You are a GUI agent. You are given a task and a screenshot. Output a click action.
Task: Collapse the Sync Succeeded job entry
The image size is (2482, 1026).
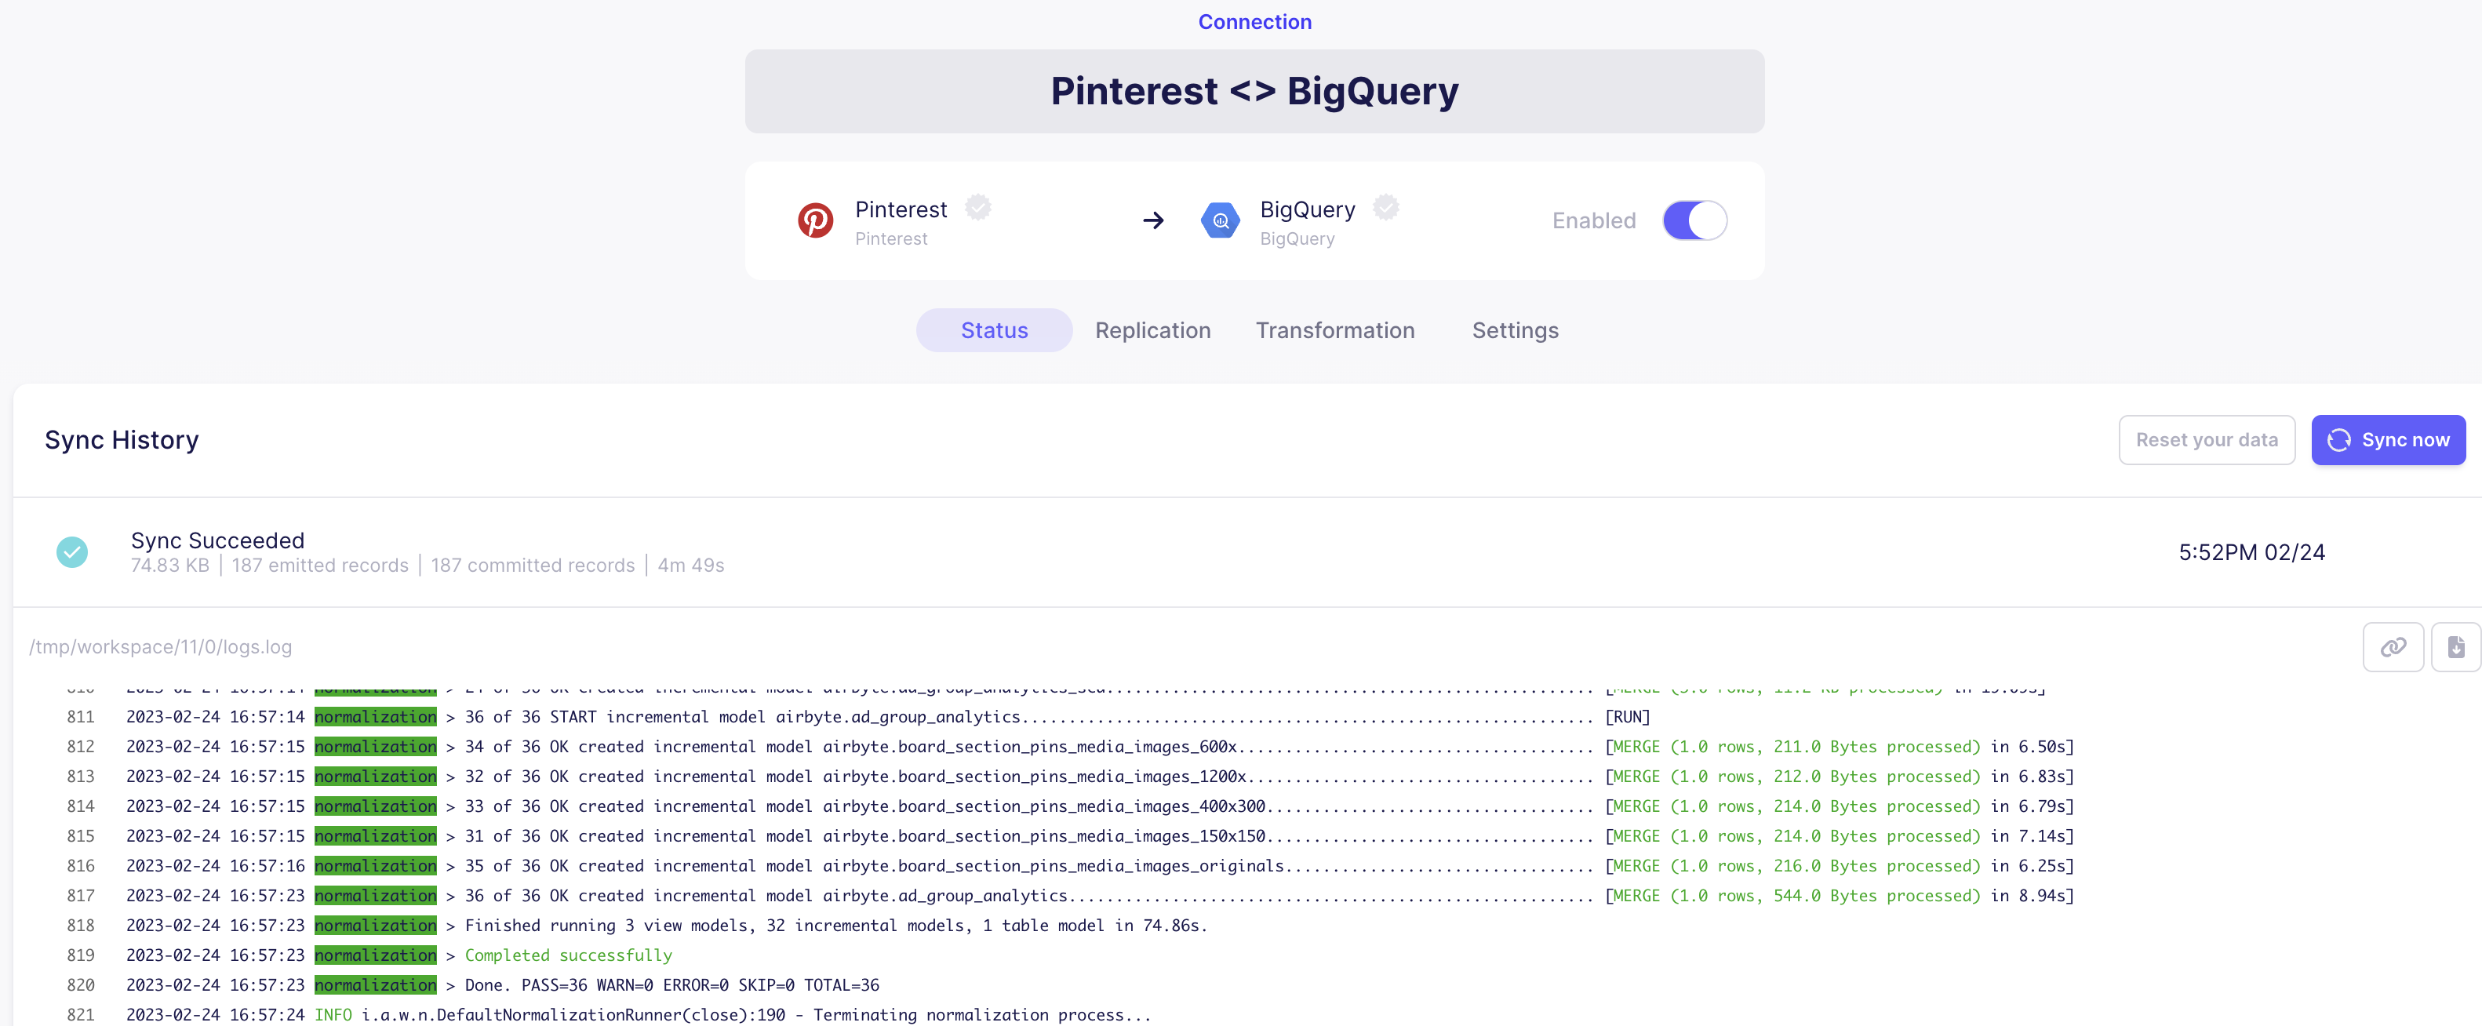point(218,540)
